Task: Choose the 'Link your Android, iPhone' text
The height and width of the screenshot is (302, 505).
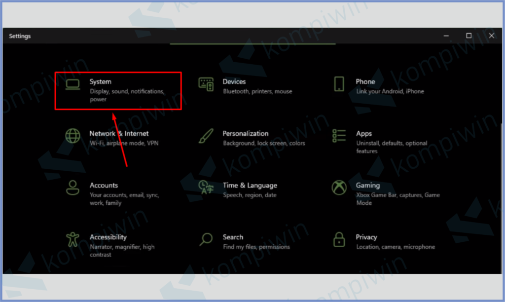Action: pos(390,91)
